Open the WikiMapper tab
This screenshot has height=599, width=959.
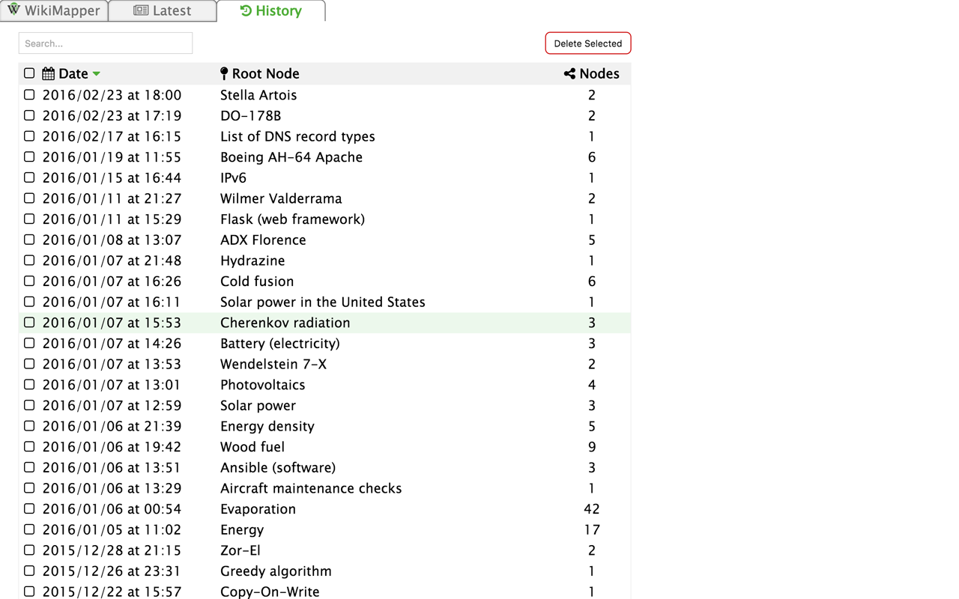(x=54, y=10)
